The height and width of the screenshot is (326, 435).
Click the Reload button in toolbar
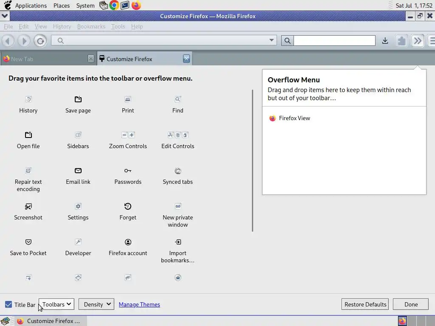(40, 41)
